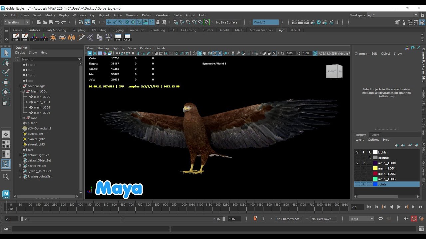This screenshot has height=239, width=426.
Task: Click the No Character Set button
Action: (288, 219)
